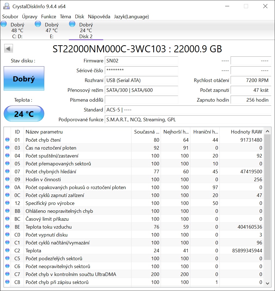Open the "Téma" menu
This screenshot has height=291, width=275.
click(x=66, y=17)
